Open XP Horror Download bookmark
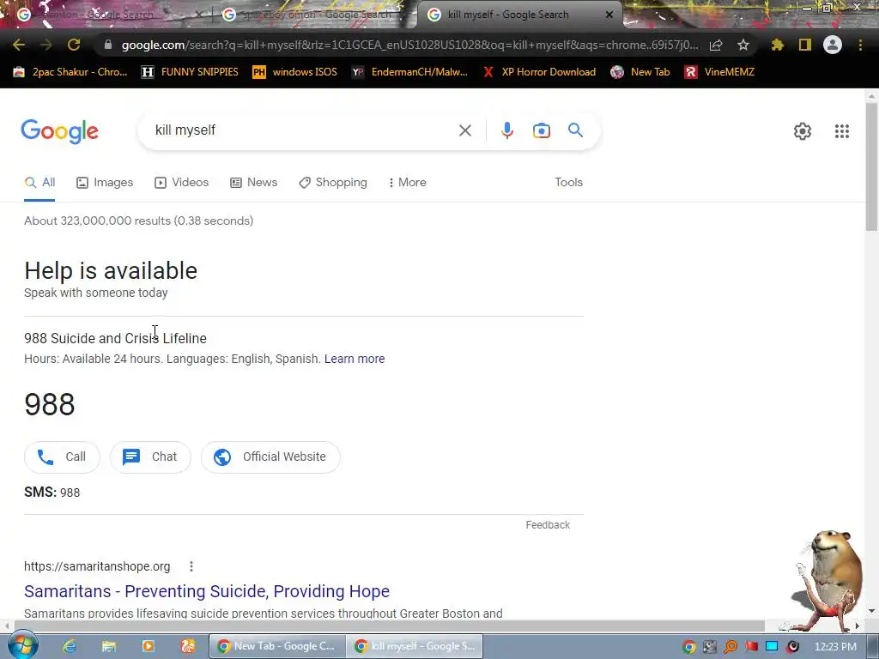The height and width of the screenshot is (659, 879). coord(539,72)
